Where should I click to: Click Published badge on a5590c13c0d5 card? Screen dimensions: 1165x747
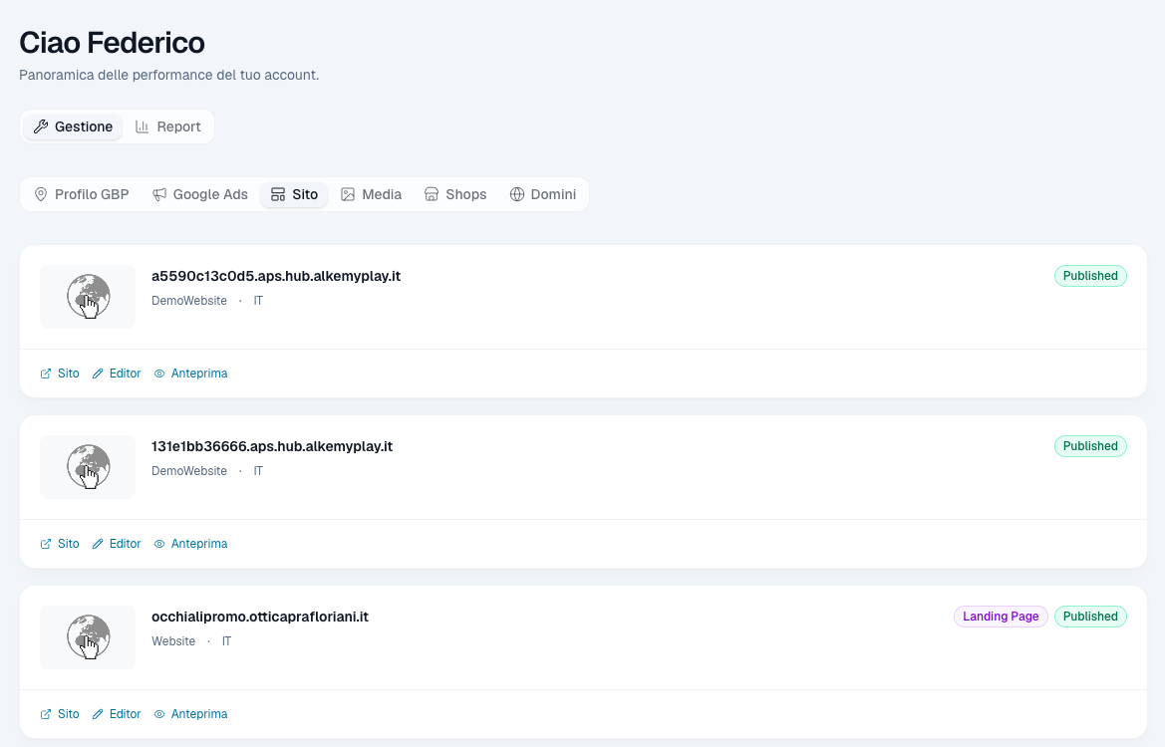point(1090,276)
